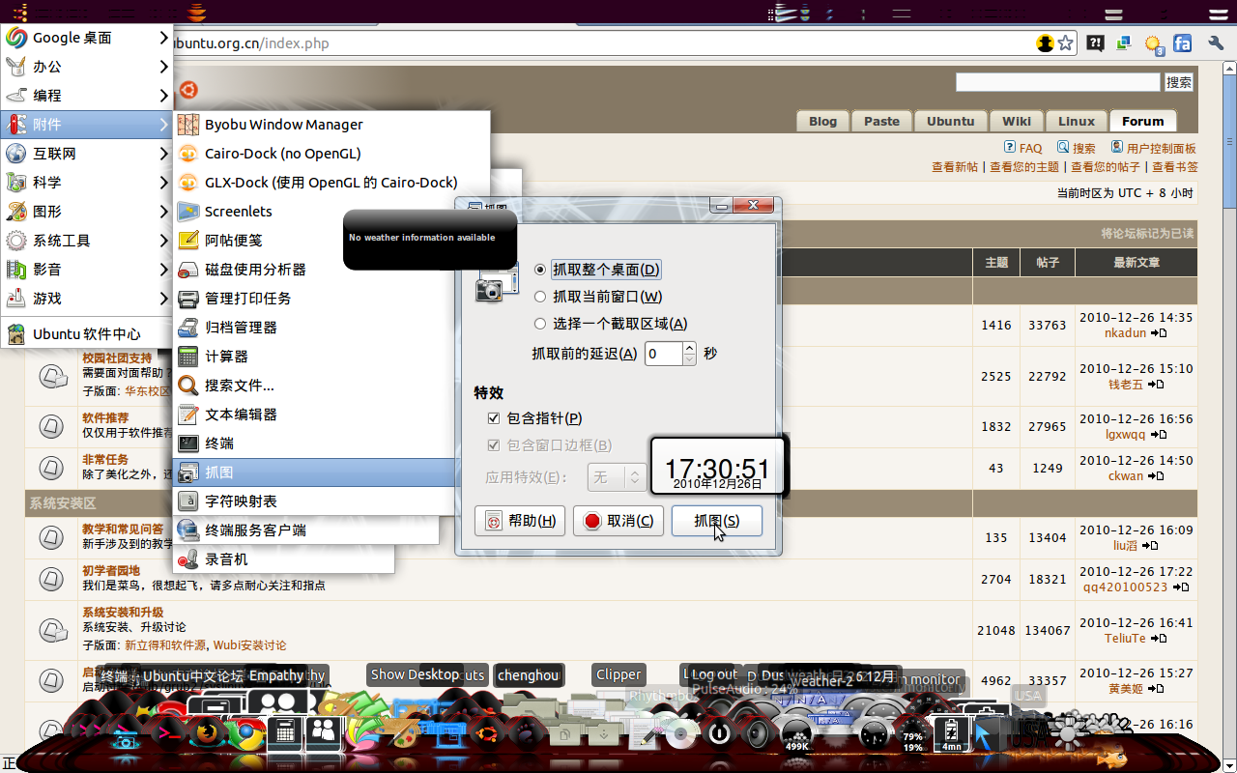The width and height of the screenshot is (1237, 773).
Task: Switch to the Linux tab
Action: click(x=1076, y=121)
